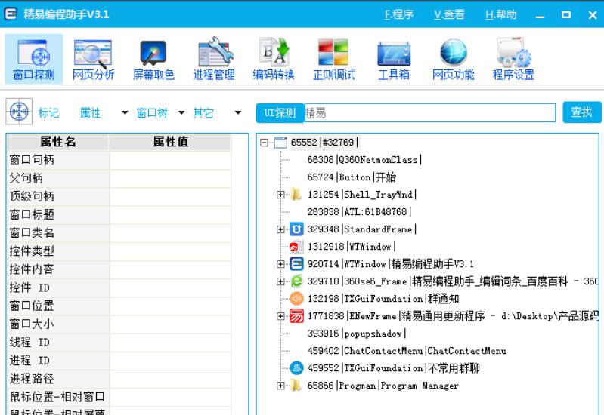Expand the 360se6_Frame tree node
The image size is (604, 415).
click(280, 281)
